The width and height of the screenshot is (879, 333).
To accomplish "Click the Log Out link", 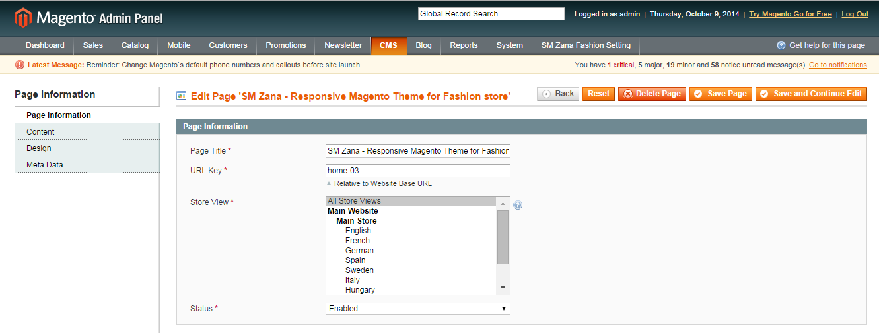I will [855, 14].
